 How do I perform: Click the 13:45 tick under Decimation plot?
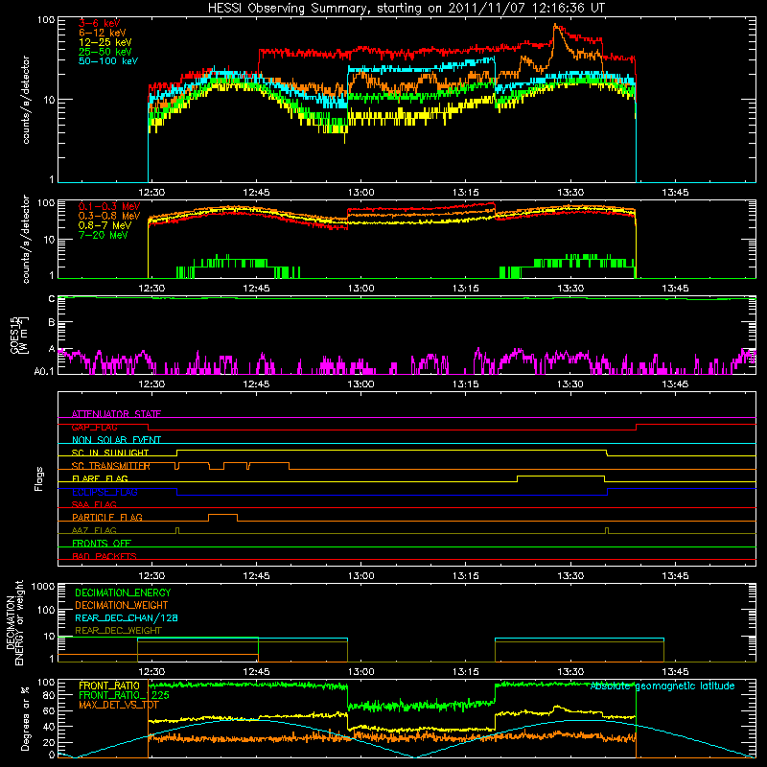(675, 672)
